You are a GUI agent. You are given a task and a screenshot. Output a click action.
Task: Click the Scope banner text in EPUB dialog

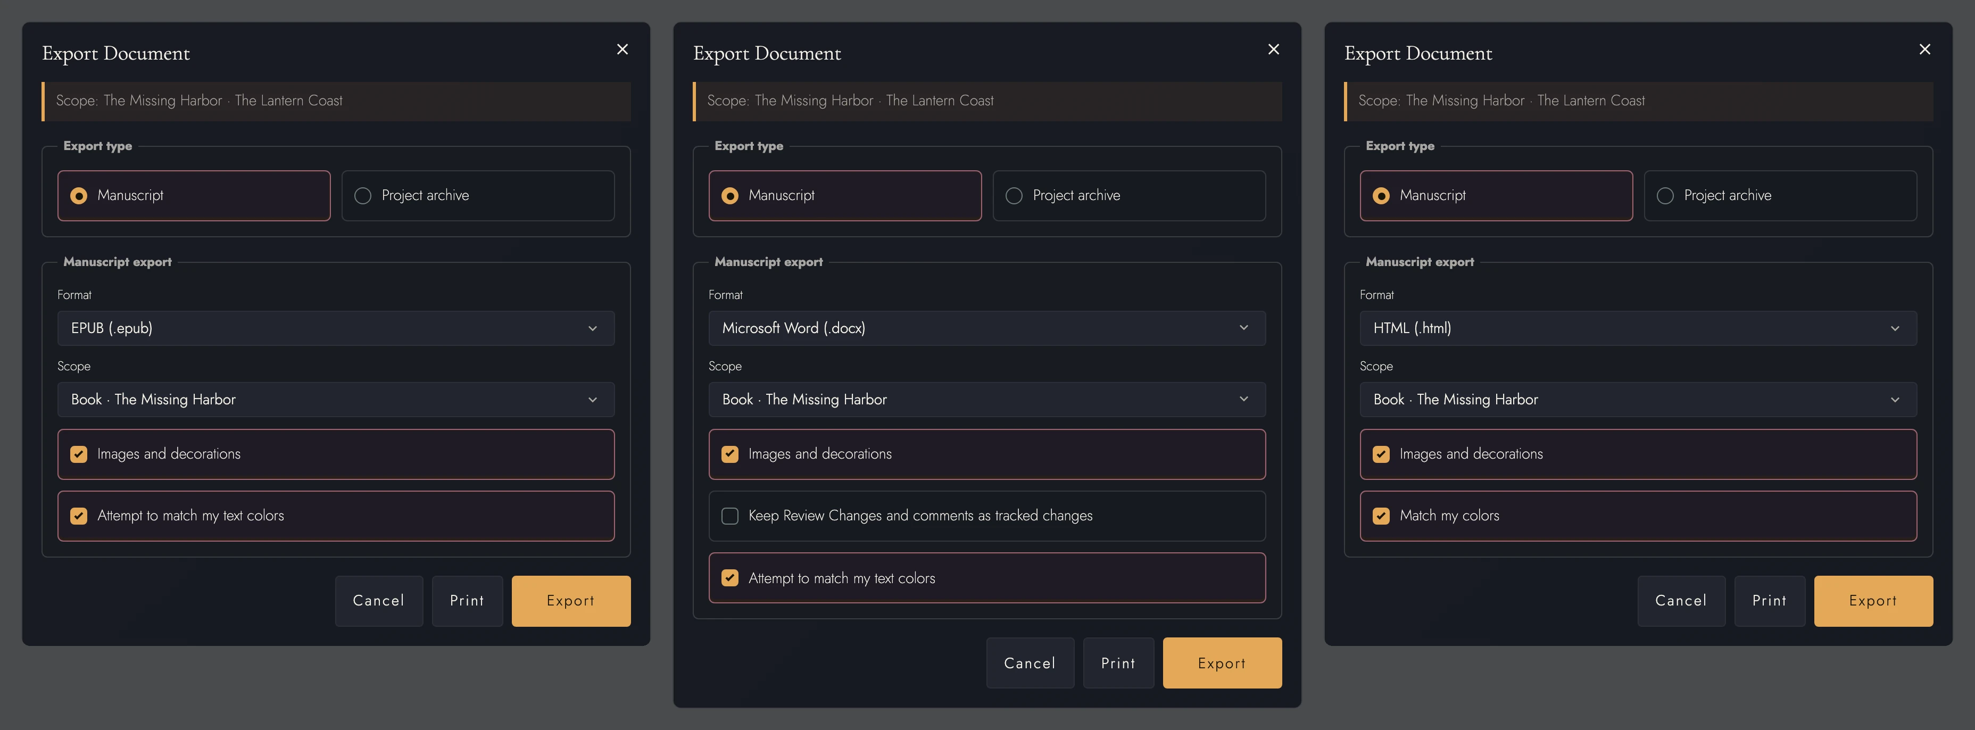click(x=200, y=101)
